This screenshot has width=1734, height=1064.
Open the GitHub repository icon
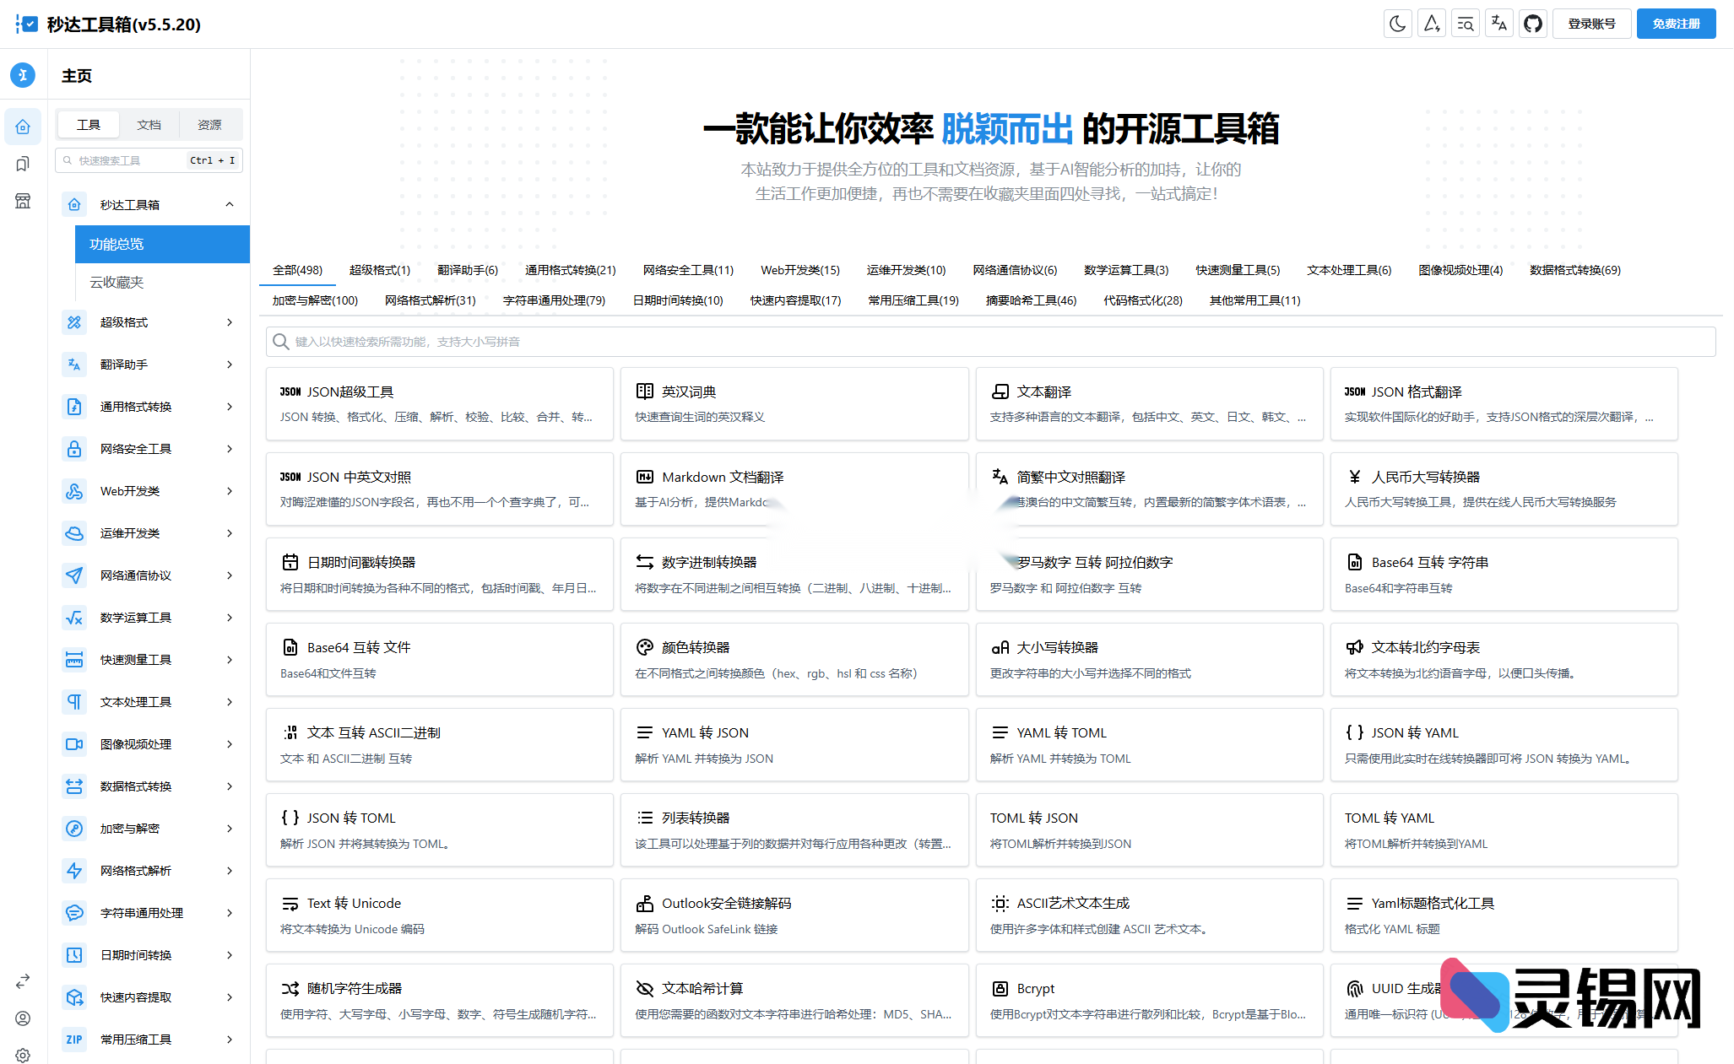tap(1534, 23)
